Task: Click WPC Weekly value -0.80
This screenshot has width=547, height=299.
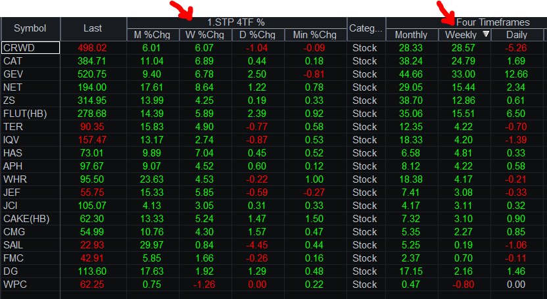Action: click(x=464, y=285)
